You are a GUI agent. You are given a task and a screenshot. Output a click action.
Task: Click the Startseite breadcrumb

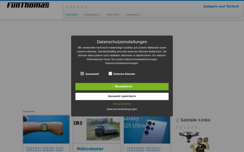coord(28,111)
